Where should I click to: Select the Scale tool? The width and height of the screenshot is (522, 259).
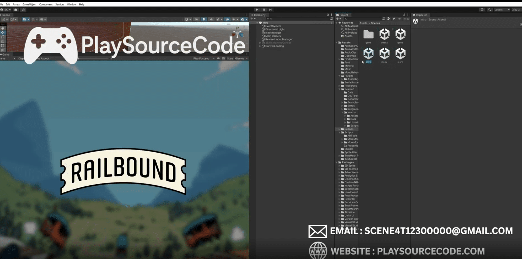3,41
